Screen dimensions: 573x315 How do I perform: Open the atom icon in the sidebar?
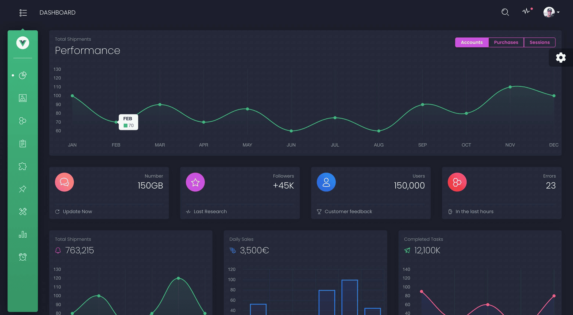coord(23,121)
